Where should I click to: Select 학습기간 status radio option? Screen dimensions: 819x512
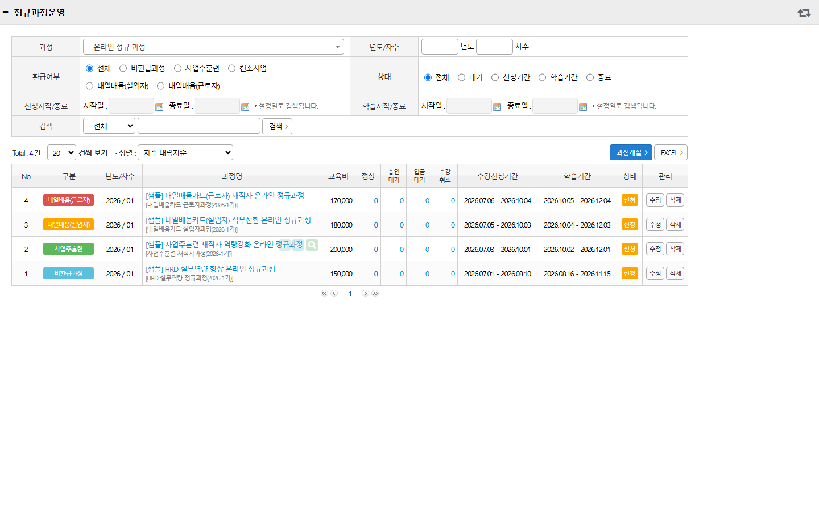(x=542, y=77)
